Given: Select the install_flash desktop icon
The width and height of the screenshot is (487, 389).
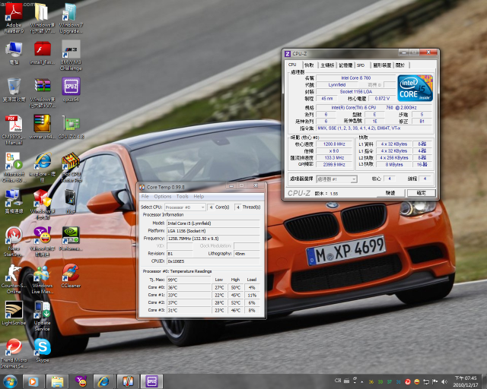Looking at the screenshot, I should [43, 52].
